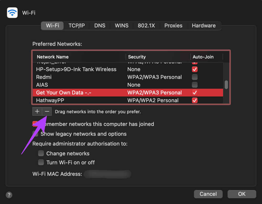
Task: Switch to the WINS tab
Action: [x=121, y=25]
